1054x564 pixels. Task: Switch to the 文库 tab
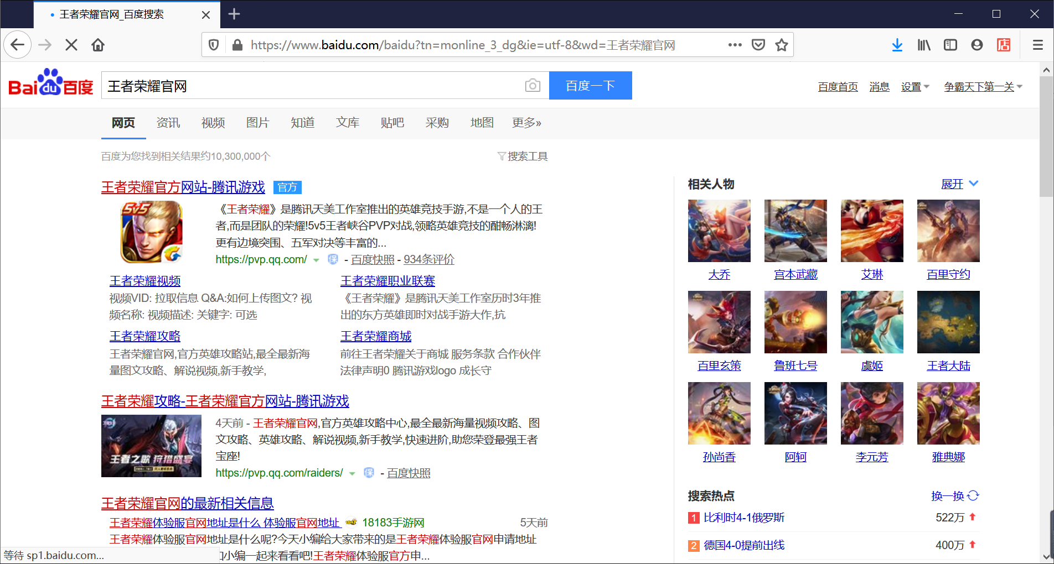348,123
